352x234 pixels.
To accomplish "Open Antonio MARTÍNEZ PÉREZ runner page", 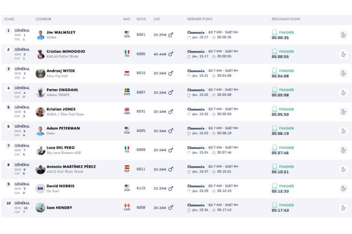I will (x=71, y=167).
